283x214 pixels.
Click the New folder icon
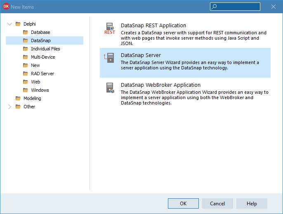click(x=26, y=65)
